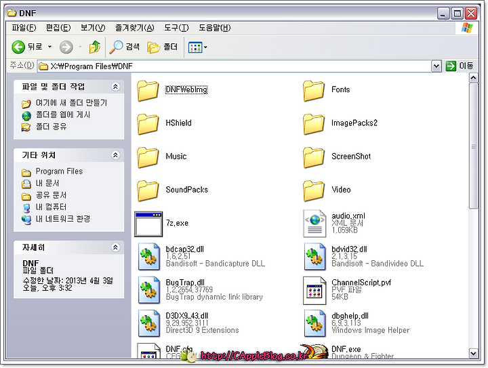Select the Video folder icon
488x368 pixels.
pyautogui.click(x=314, y=190)
